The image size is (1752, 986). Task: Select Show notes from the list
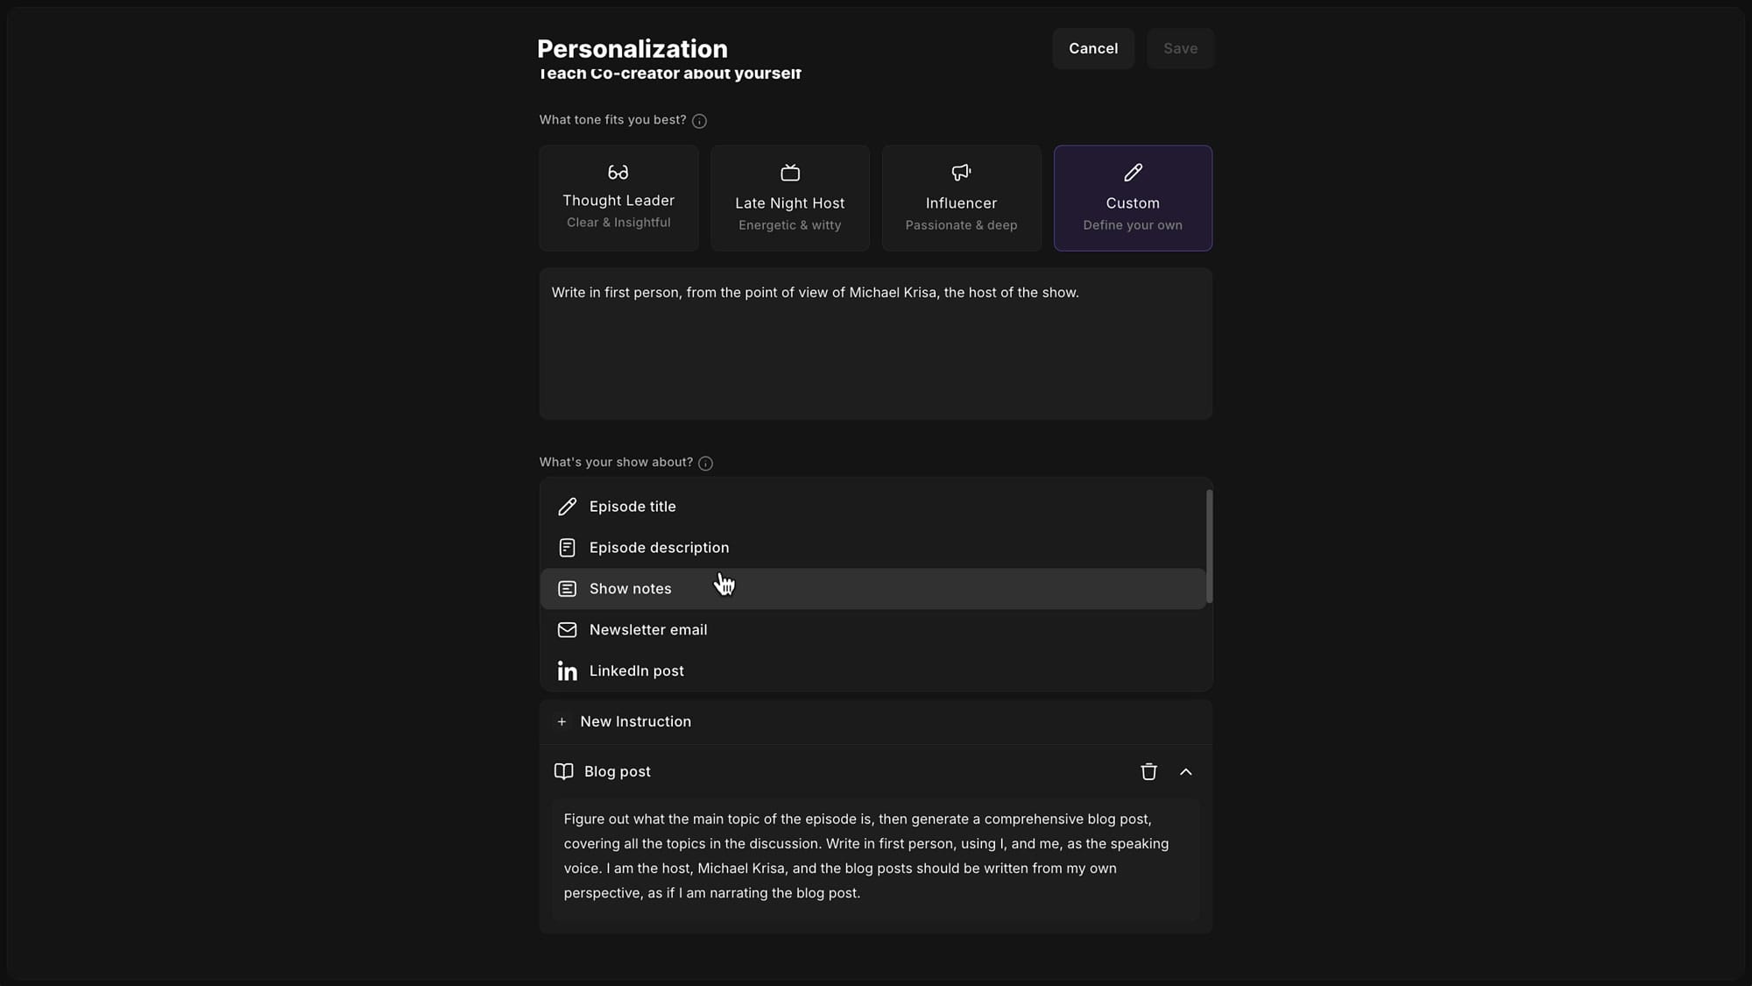629,588
